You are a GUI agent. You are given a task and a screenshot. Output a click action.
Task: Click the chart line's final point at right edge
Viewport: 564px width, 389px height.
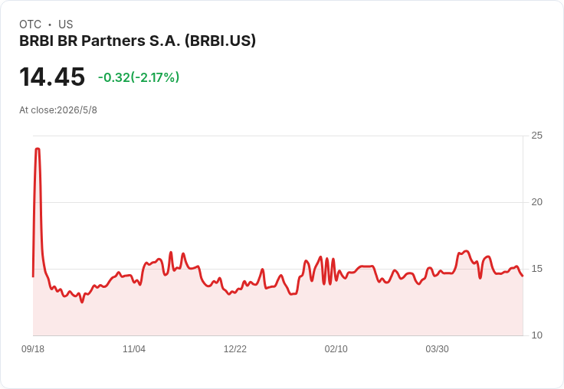pos(523,276)
